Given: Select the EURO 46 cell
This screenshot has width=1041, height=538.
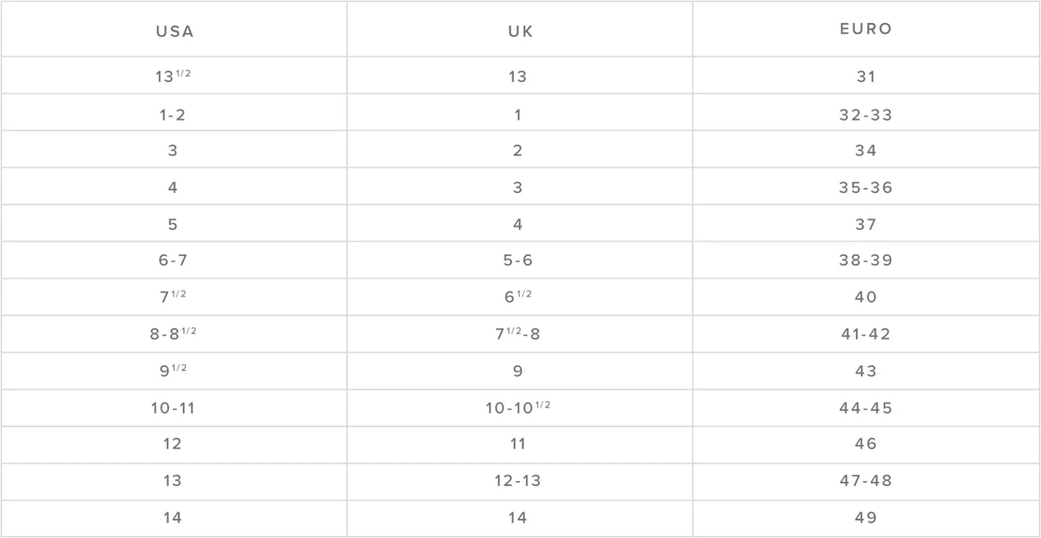Looking at the screenshot, I should point(866,444).
